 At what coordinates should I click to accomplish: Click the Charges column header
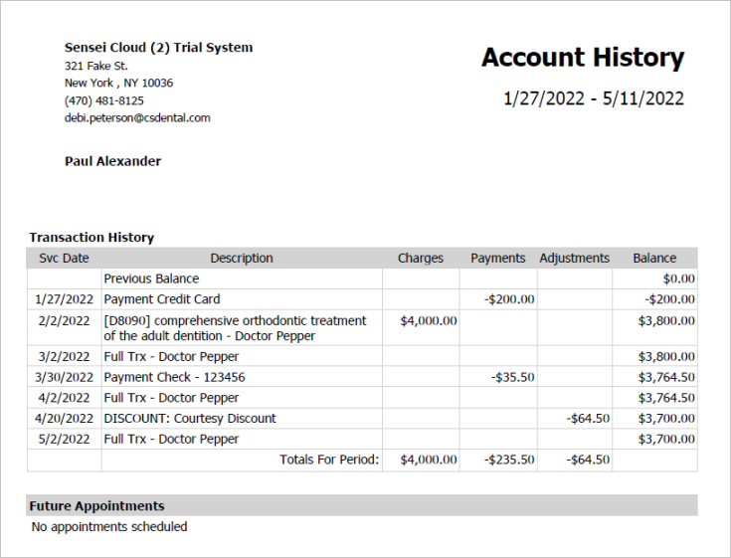(x=421, y=258)
